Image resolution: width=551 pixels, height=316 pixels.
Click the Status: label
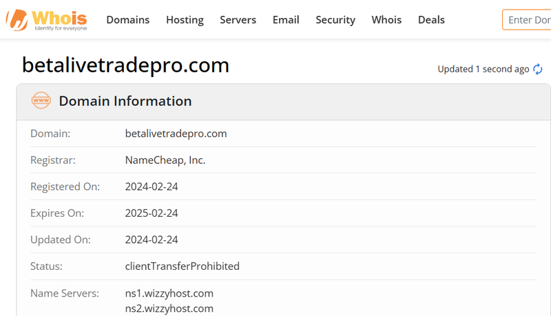[x=46, y=266]
